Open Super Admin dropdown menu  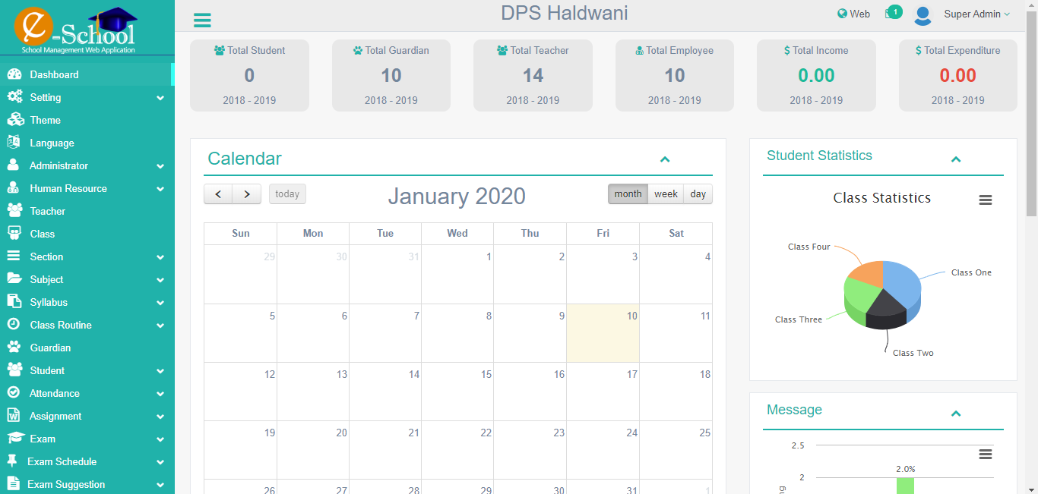pos(976,14)
